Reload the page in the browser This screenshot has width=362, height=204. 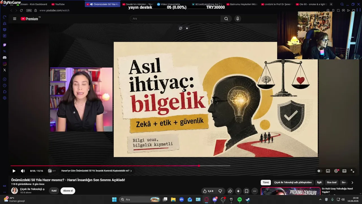coord(21,10)
